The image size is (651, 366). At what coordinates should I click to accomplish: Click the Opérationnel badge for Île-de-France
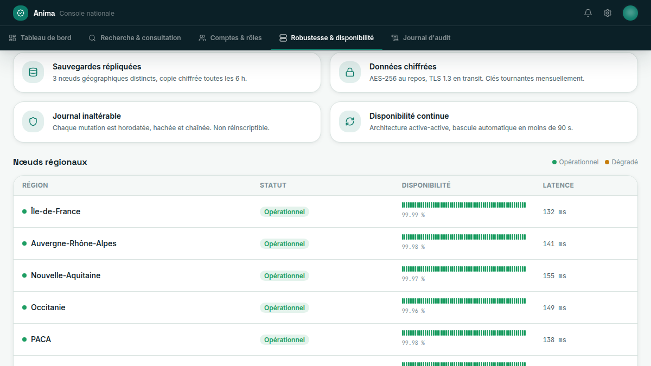(x=284, y=212)
